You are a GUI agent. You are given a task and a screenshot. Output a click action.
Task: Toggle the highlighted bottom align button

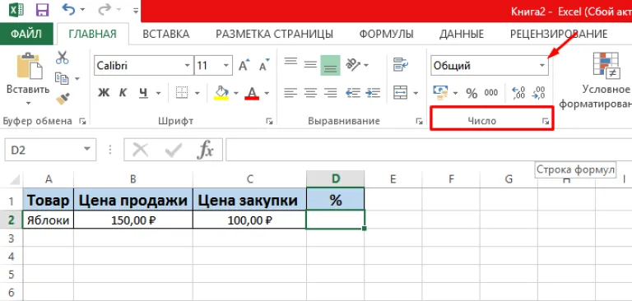331,65
